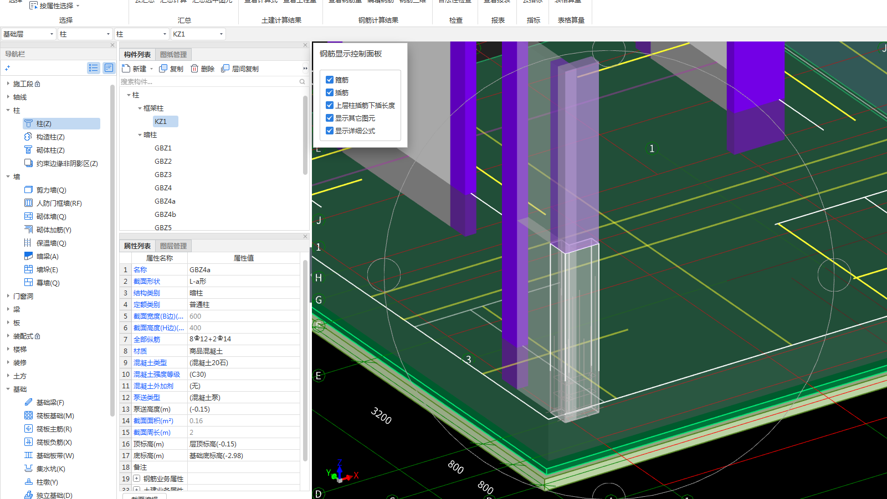This screenshot has height=499, width=887.
Task: Collapse the 柱 group in navigation tree
Action: pyautogui.click(x=8, y=110)
